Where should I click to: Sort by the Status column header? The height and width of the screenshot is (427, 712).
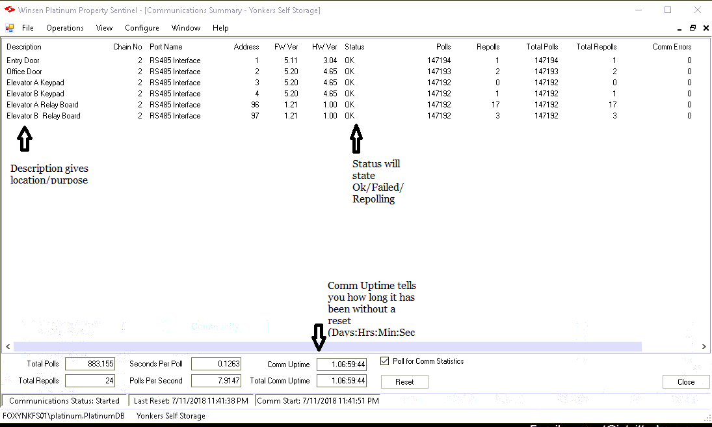click(x=354, y=47)
